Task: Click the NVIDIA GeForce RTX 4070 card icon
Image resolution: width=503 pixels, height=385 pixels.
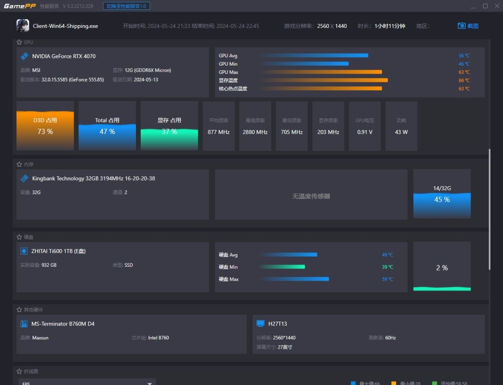Action: click(x=24, y=56)
